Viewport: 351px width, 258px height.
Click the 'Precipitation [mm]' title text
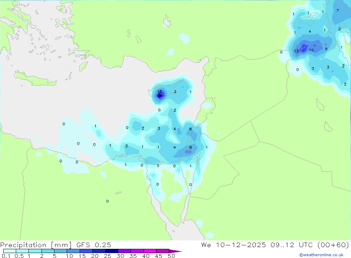tap(36, 245)
